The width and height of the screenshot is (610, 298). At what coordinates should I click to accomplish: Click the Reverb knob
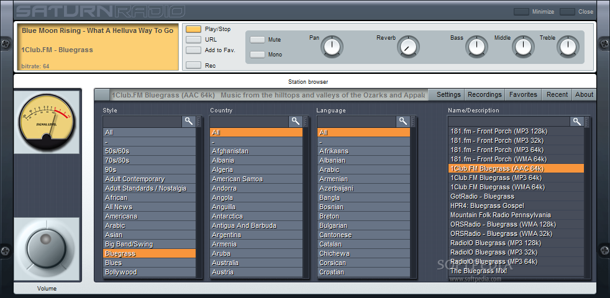[x=409, y=47]
